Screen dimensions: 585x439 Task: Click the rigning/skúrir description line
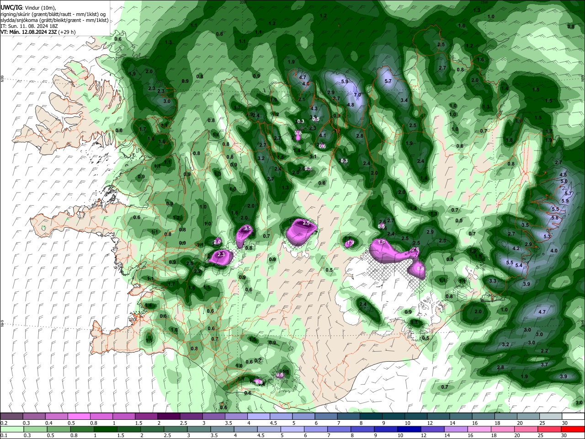pyautogui.click(x=53, y=14)
